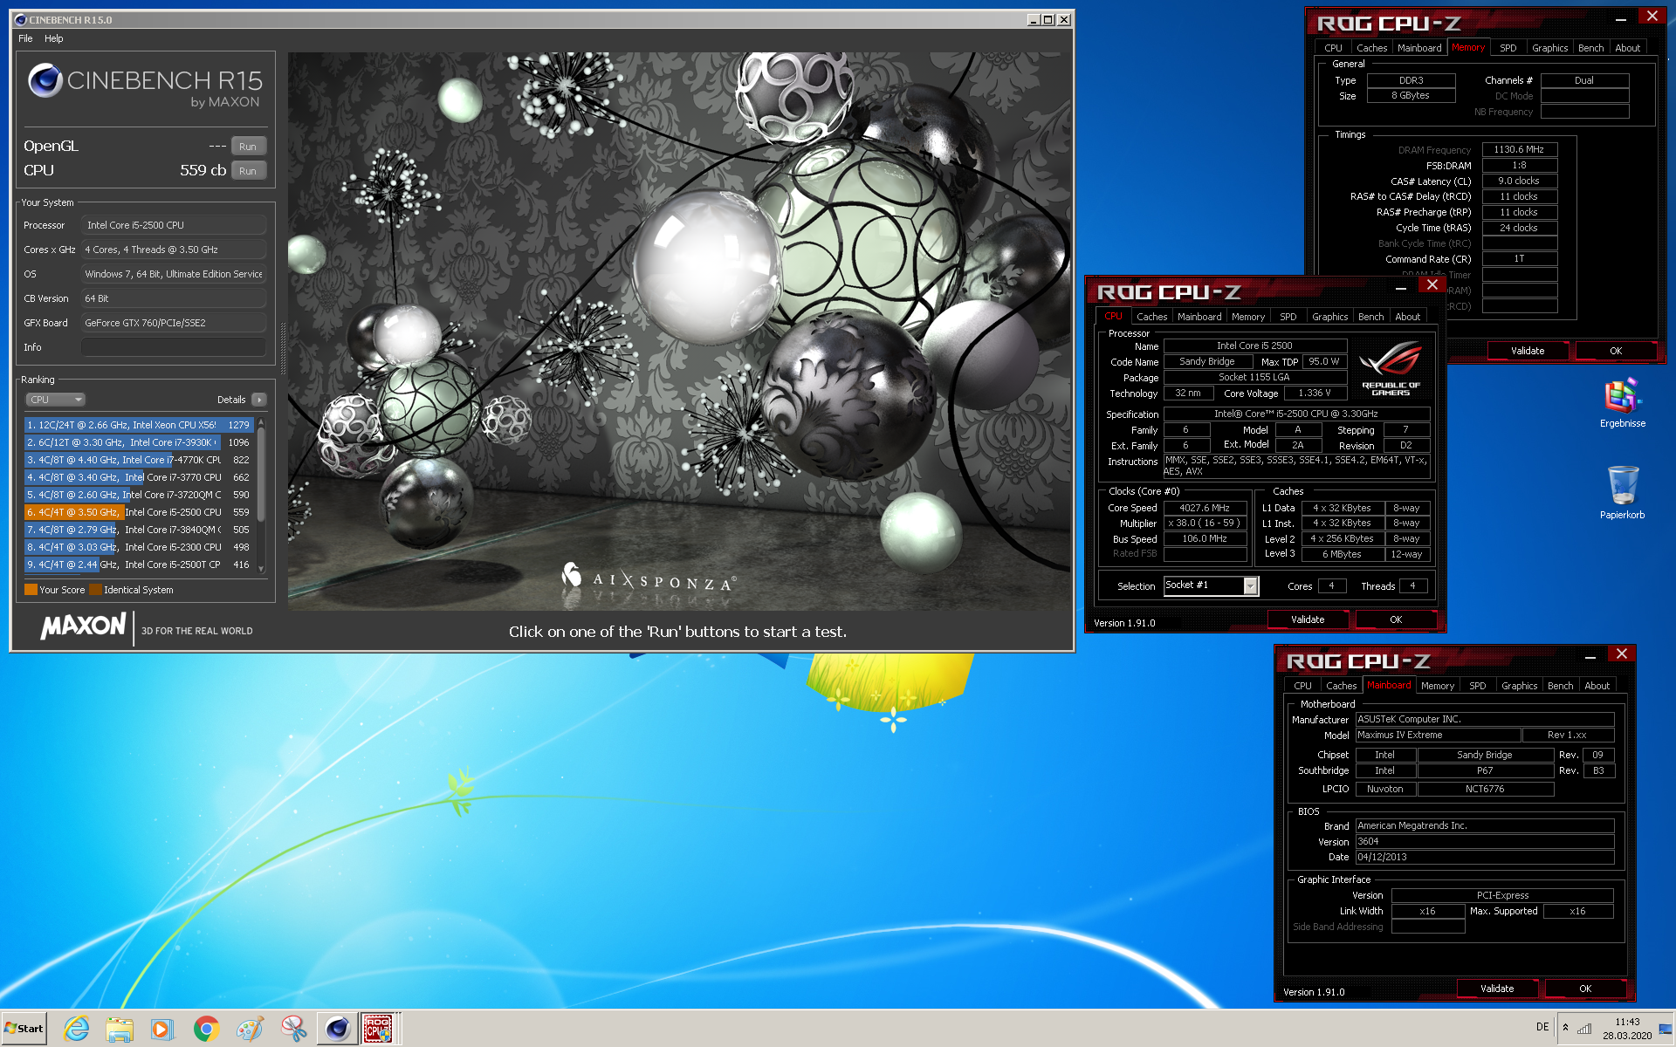The image size is (1676, 1047).
Task: Select the Papierkorb recycle bin icon
Action: (x=1623, y=493)
